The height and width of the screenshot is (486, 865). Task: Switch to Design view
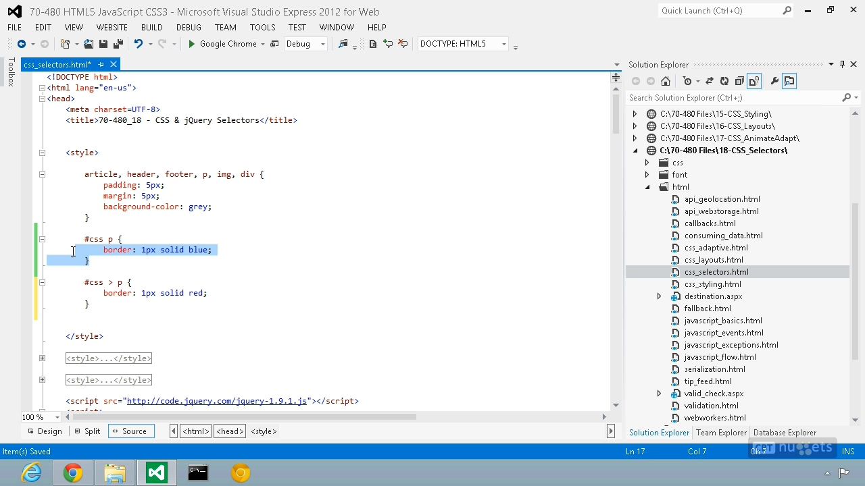[x=44, y=431]
